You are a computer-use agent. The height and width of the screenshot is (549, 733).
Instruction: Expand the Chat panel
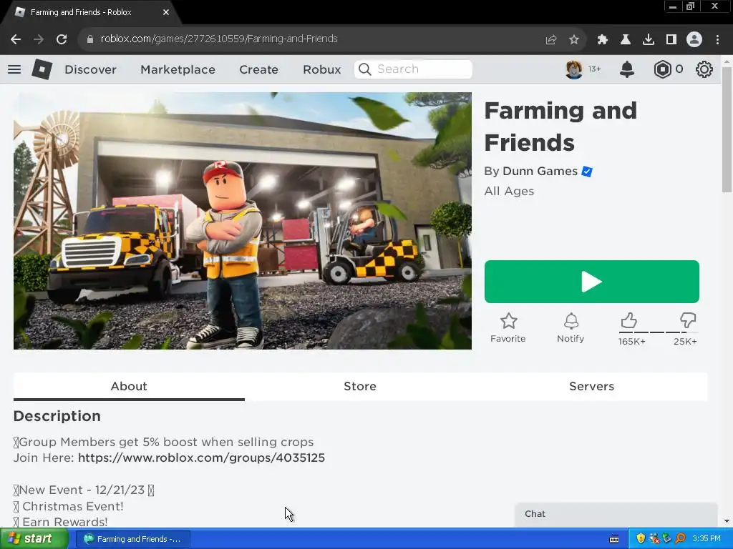(x=616, y=514)
